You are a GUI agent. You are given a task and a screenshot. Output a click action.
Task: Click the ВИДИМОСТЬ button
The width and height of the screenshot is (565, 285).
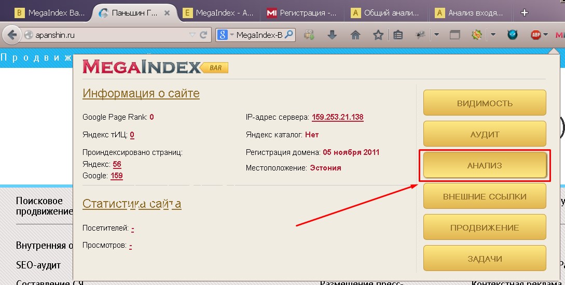click(x=485, y=103)
